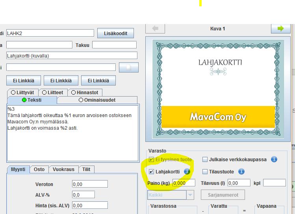This screenshot has height=214, width=295.
Task: Click the Lahjakortti product image
Action: 218,89
